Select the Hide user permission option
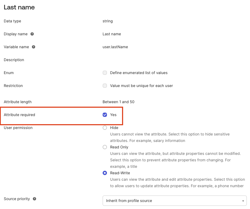Screen dimensions: 250x209 click(x=105, y=128)
